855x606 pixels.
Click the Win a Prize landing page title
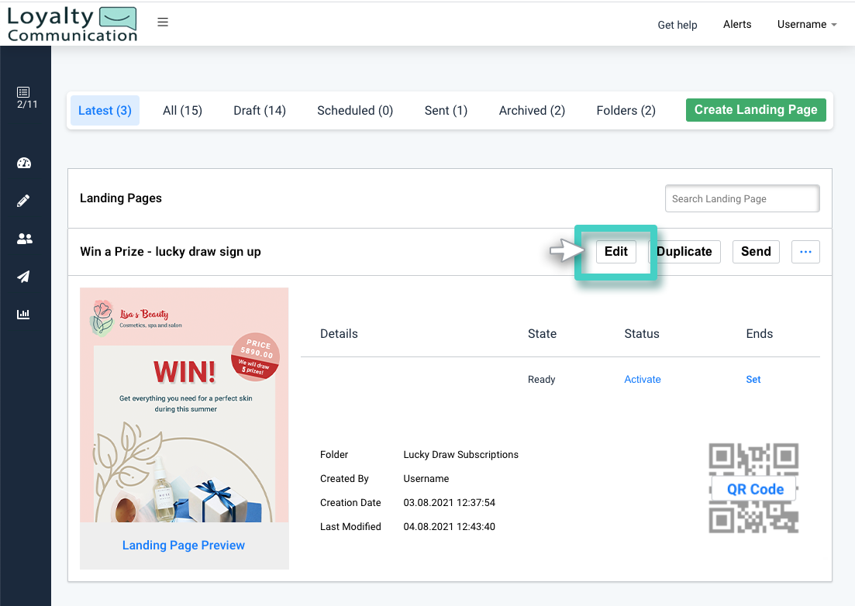(171, 252)
